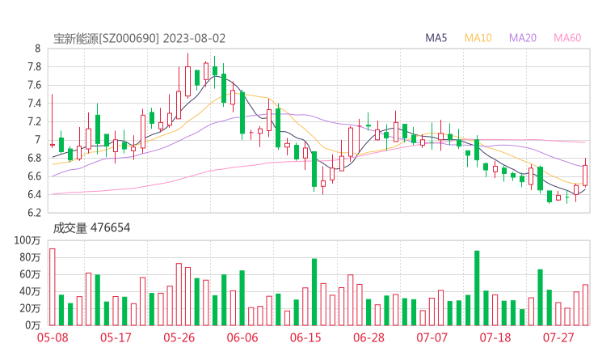Click the price axis value 7.2
The height and width of the screenshot is (356, 598).
coord(34,121)
